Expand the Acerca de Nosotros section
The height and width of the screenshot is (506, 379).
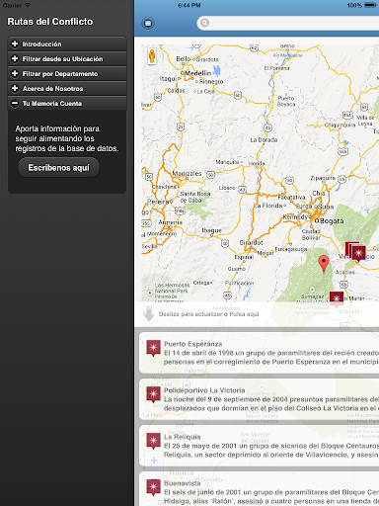pyautogui.click(x=67, y=88)
